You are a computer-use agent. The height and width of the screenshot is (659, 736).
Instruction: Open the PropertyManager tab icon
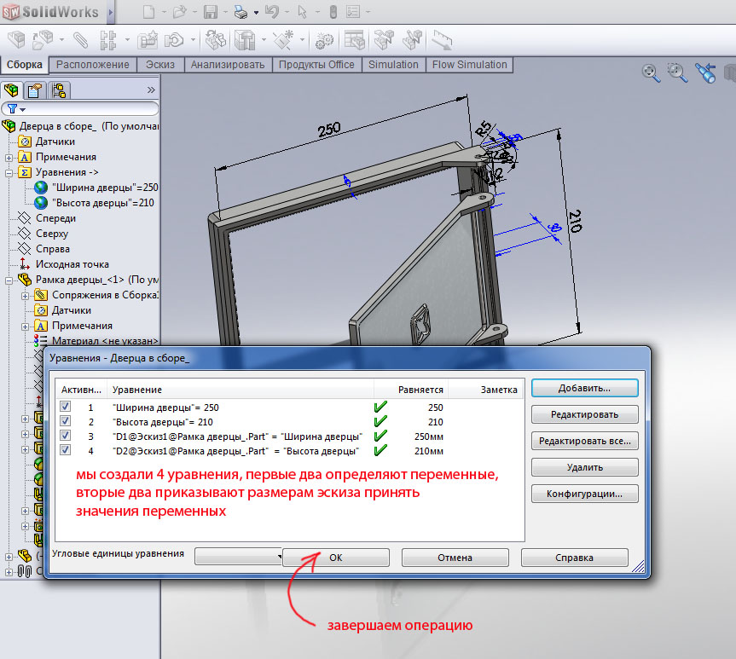pos(35,90)
